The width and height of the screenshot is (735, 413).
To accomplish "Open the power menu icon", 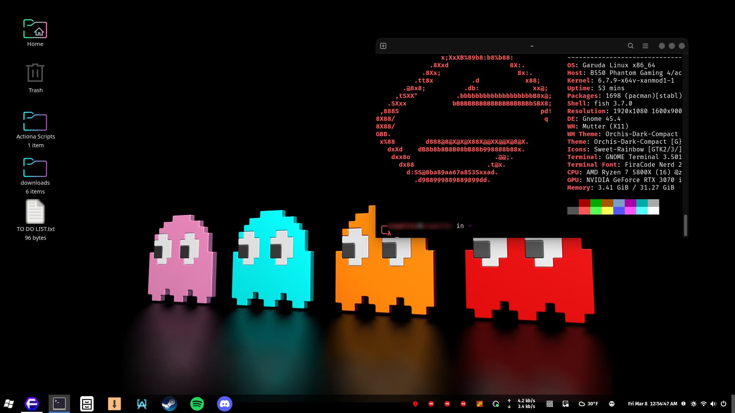I will 724,404.
